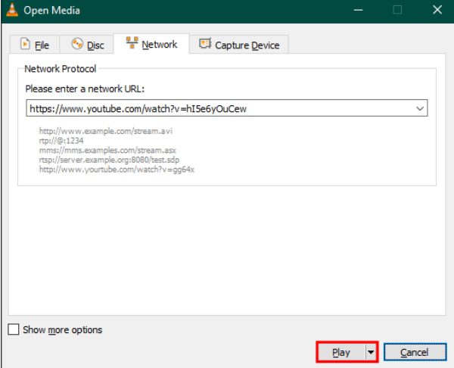Open the Play button dropdown arrow
The image size is (454, 368).
pyautogui.click(x=371, y=352)
